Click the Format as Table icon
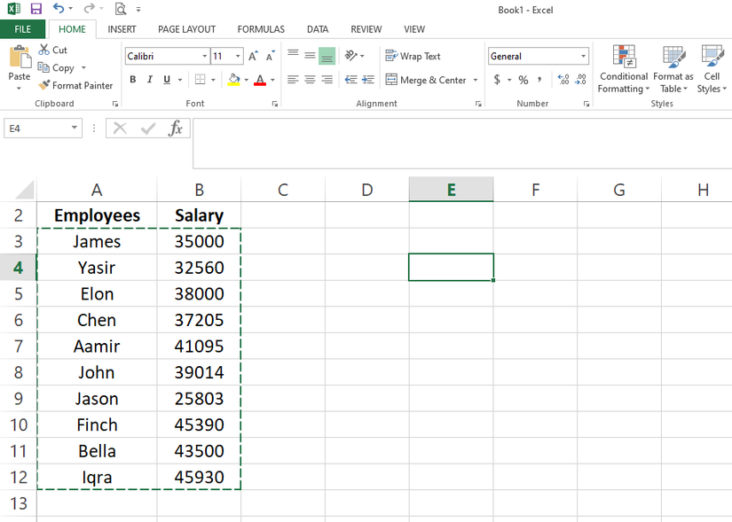This screenshot has width=732, height=522. pyautogui.click(x=673, y=70)
